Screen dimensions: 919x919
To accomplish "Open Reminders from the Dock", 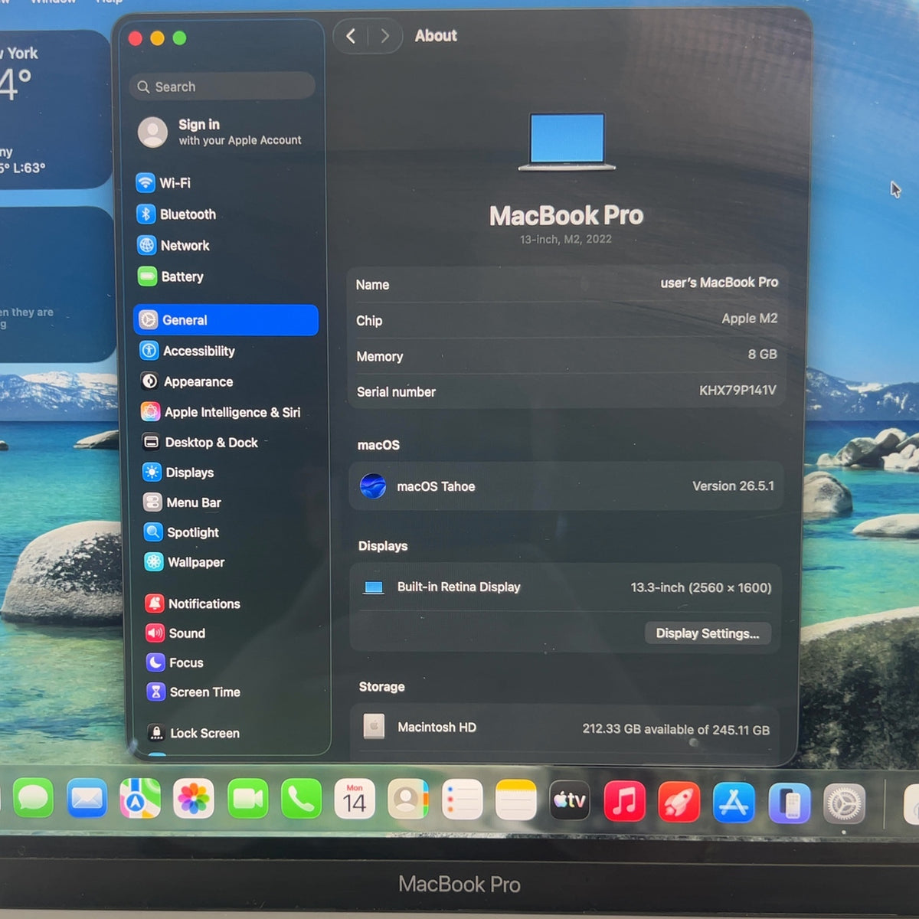I will click(x=462, y=800).
